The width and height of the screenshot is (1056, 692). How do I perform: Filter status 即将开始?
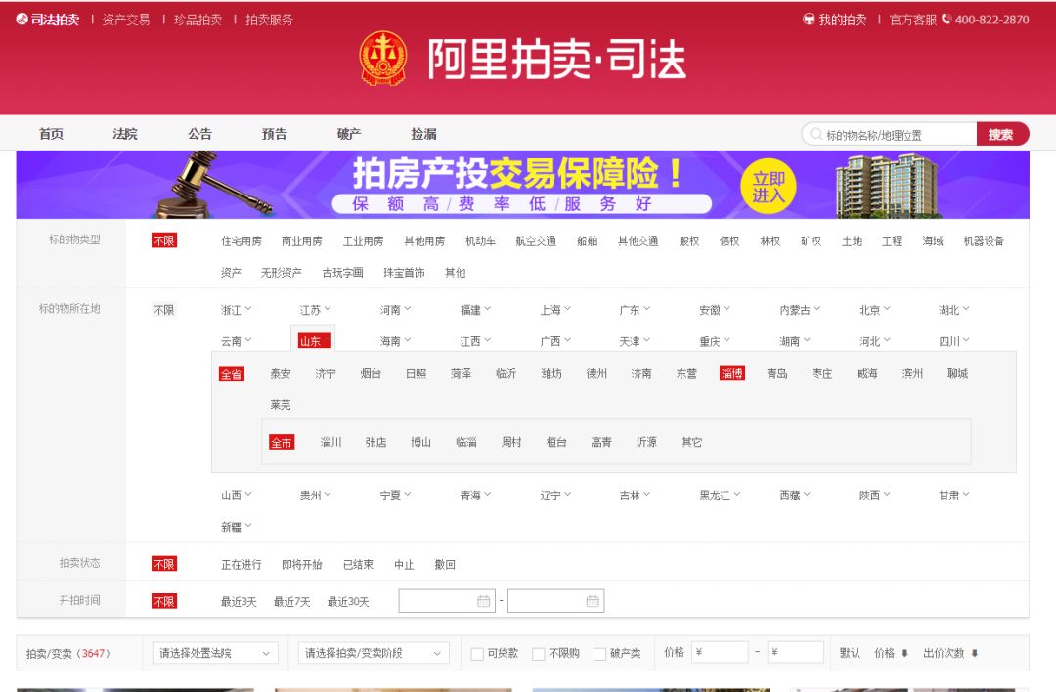[x=302, y=565]
